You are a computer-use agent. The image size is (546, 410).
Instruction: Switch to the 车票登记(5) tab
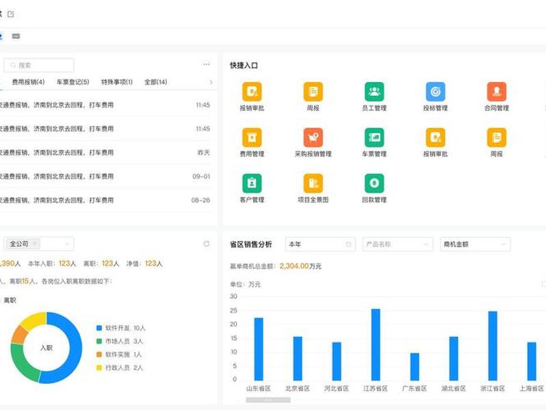pos(73,82)
